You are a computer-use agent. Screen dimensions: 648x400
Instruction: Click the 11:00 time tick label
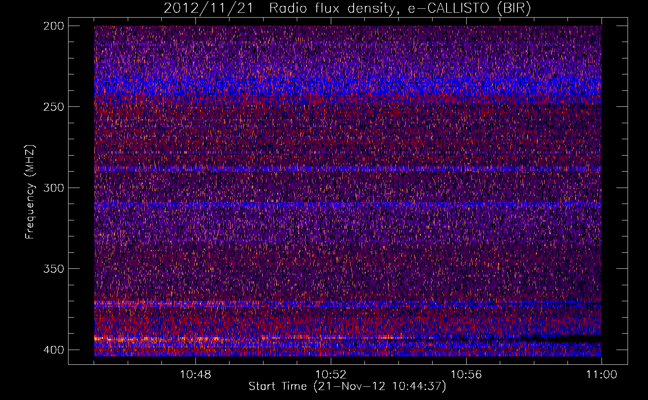pos(602,375)
